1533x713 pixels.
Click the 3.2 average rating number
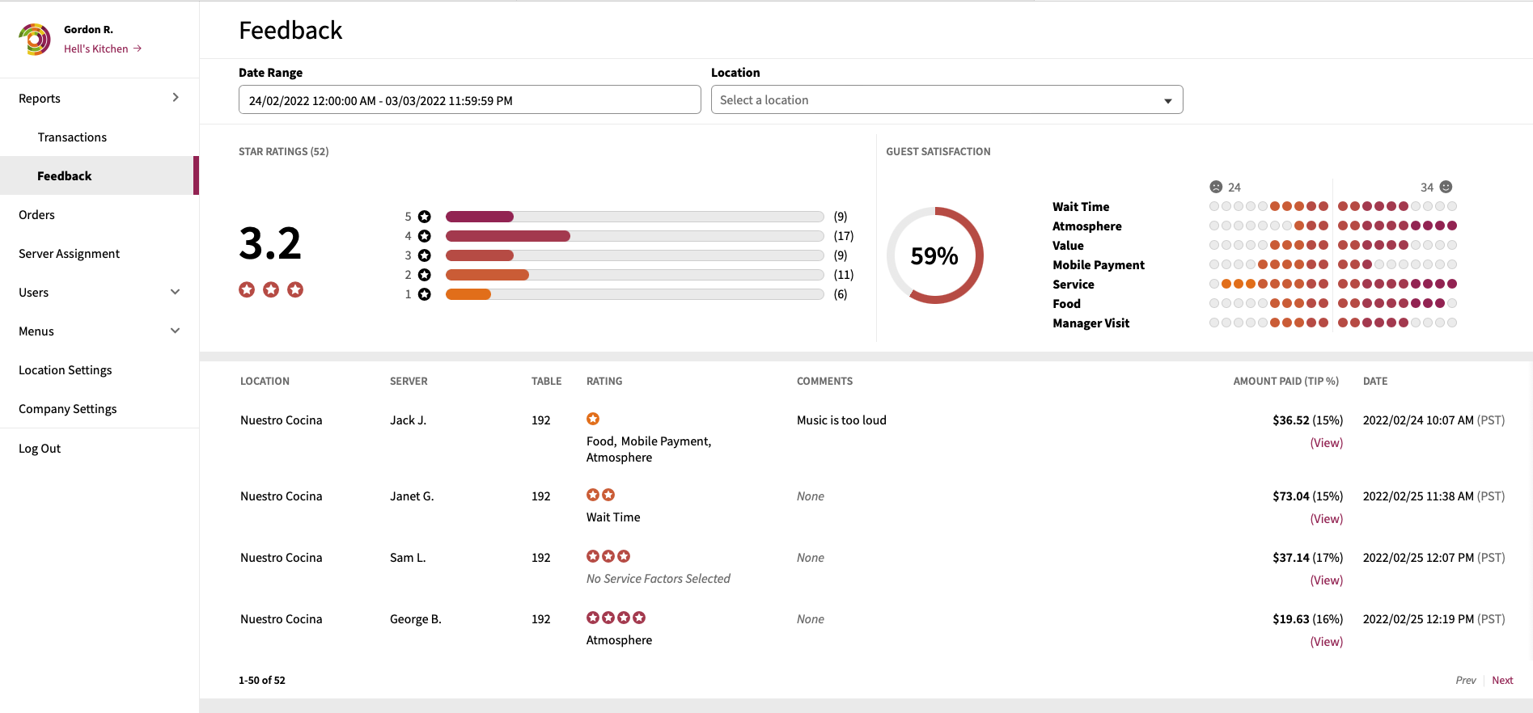pos(270,243)
